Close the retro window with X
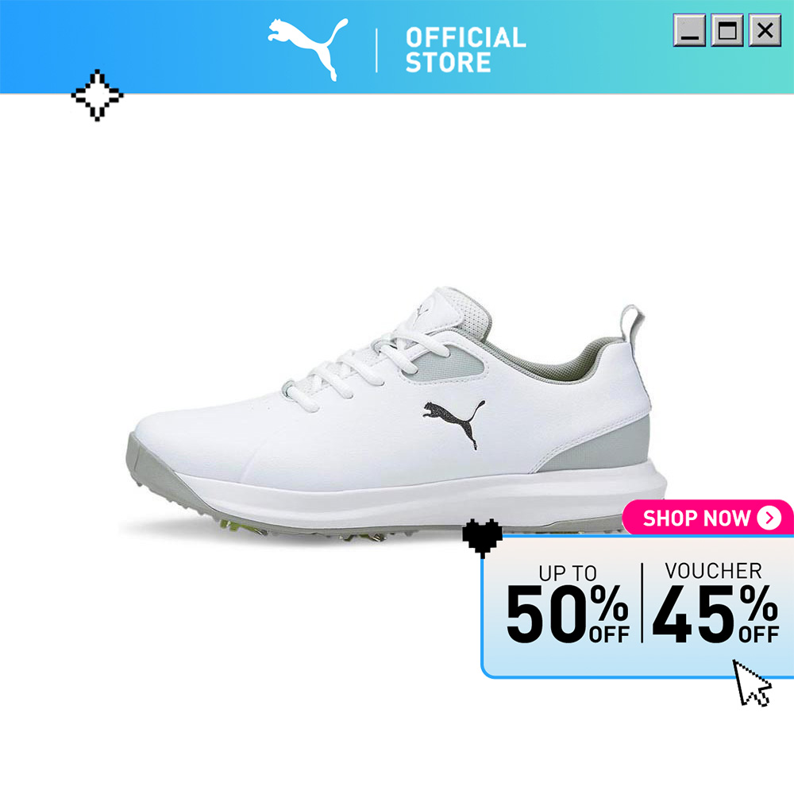Screen dimensions: 794x794 click(765, 30)
